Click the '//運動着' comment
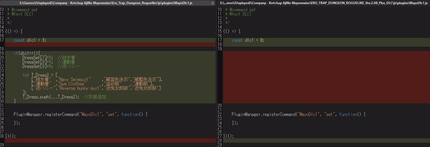Viewport: 430px width, 147px height. pyautogui.click(x=66, y=62)
